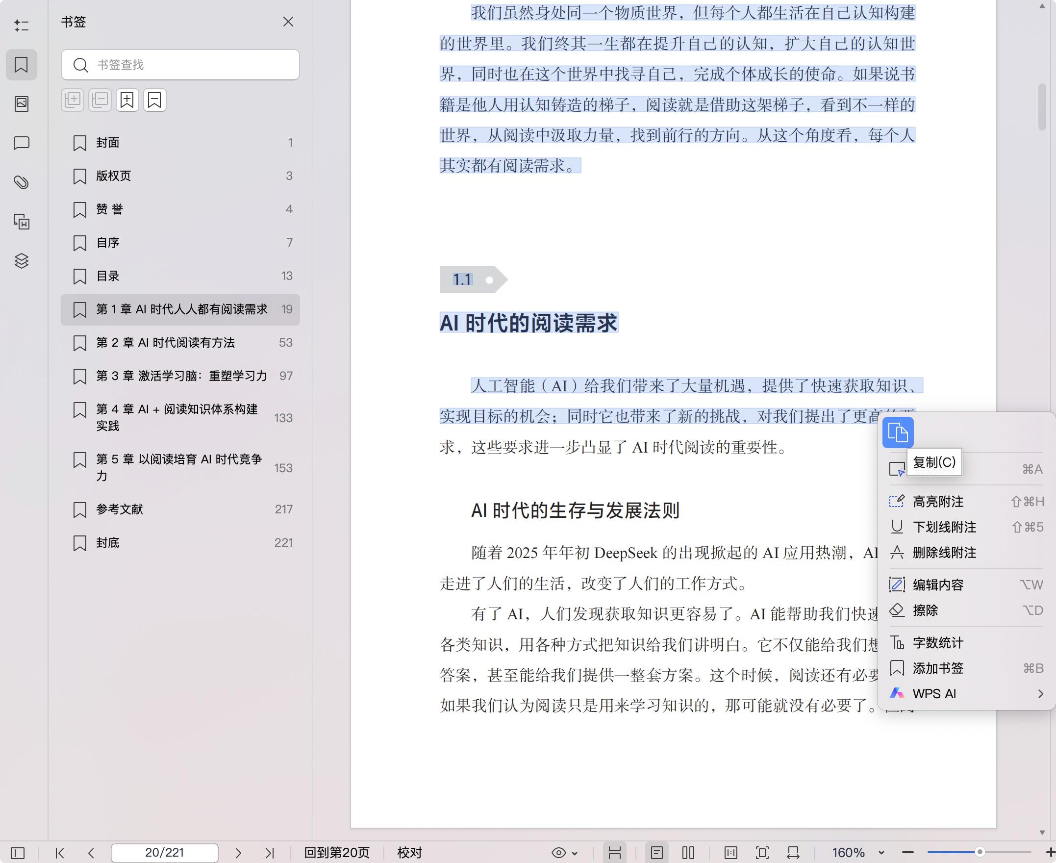This screenshot has height=863, width=1056.
Task: Open the eye protection mode dropdown
Action: coord(565,853)
